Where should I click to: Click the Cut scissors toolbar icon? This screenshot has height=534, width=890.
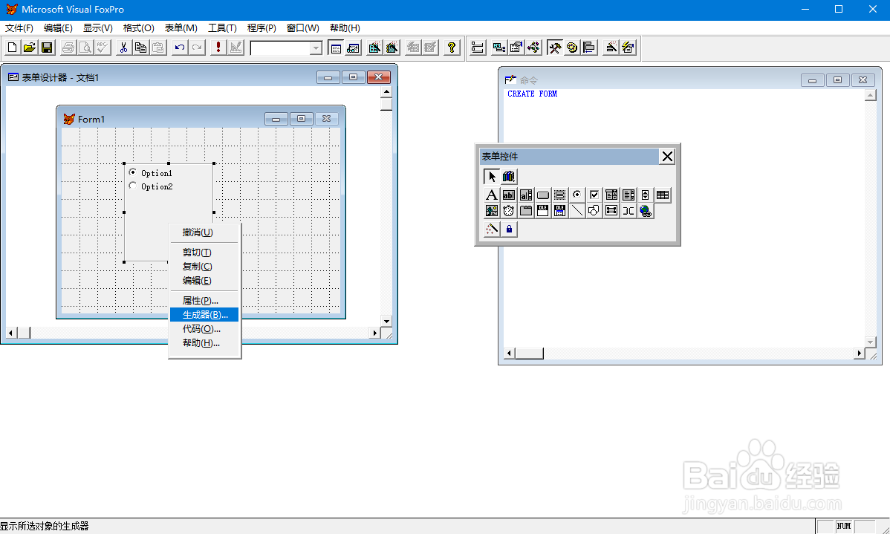click(123, 48)
